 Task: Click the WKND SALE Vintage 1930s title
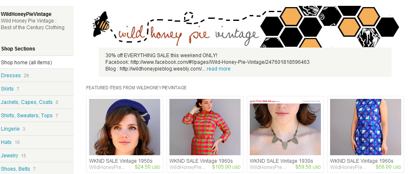coord(281,161)
